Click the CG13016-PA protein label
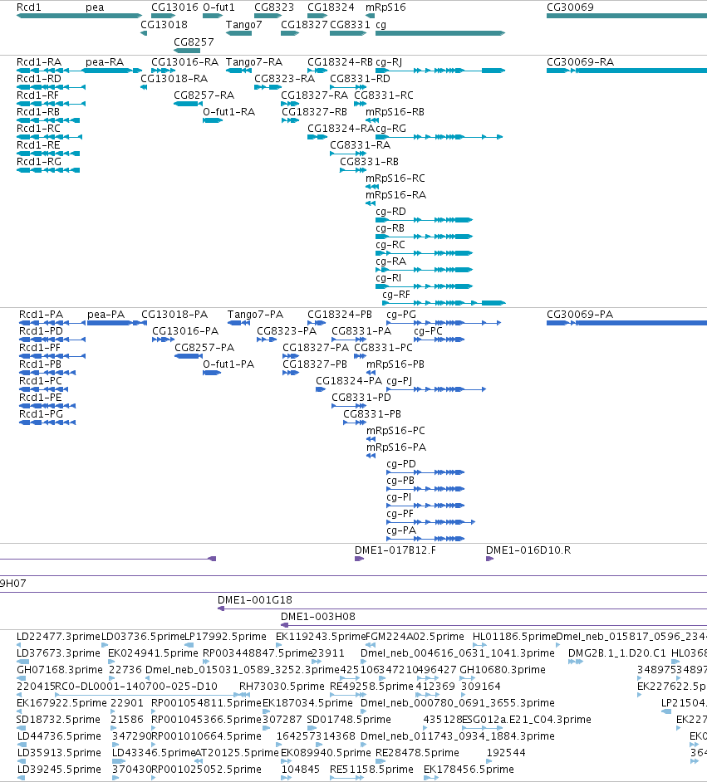Viewport: 707px width, 782px height. click(185, 331)
